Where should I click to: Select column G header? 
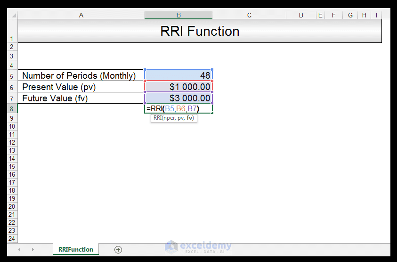coord(350,15)
